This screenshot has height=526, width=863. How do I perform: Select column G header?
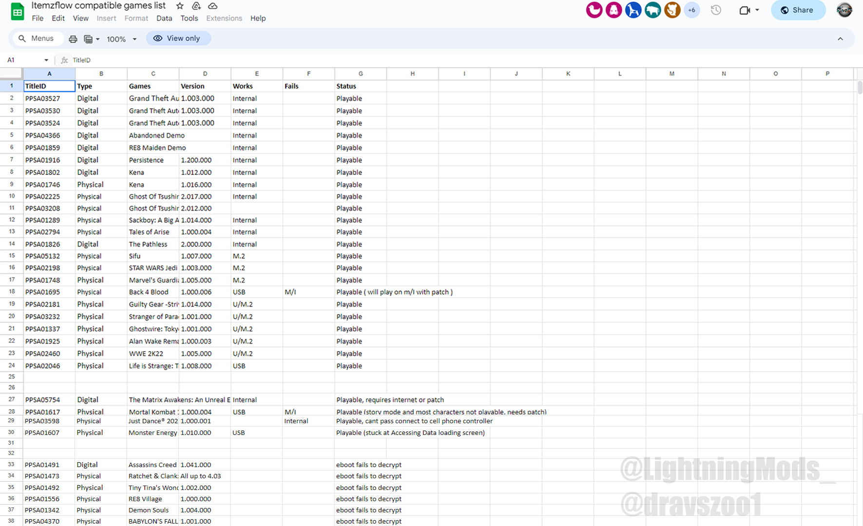(361, 74)
